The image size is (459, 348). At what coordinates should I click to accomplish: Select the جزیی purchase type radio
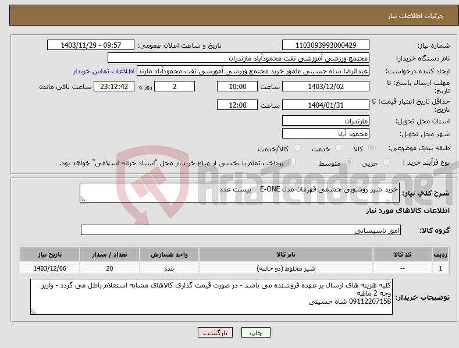point(386,162)
